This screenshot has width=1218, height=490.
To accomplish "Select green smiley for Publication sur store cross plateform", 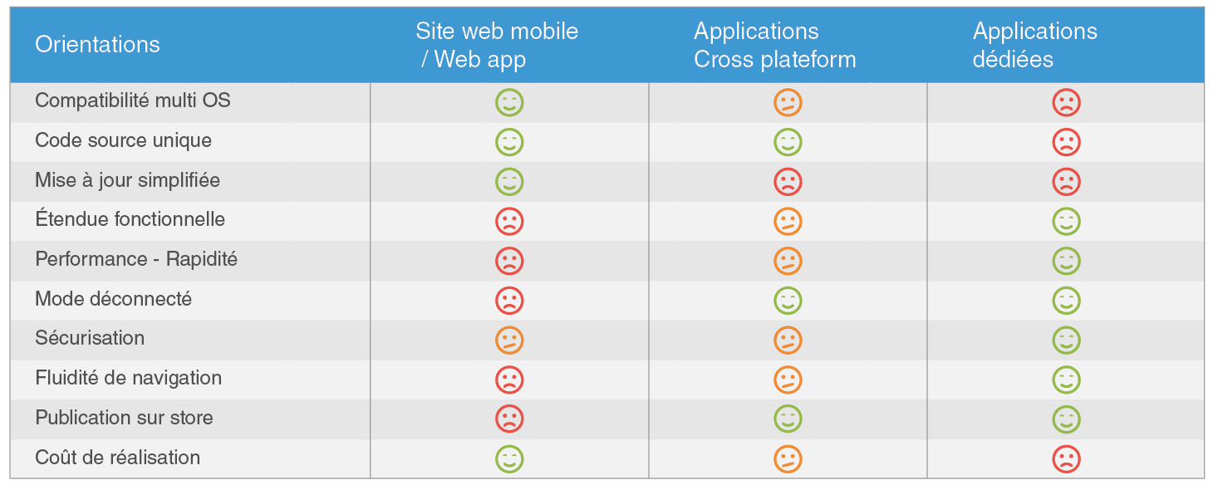I will (x=788, y=419).
